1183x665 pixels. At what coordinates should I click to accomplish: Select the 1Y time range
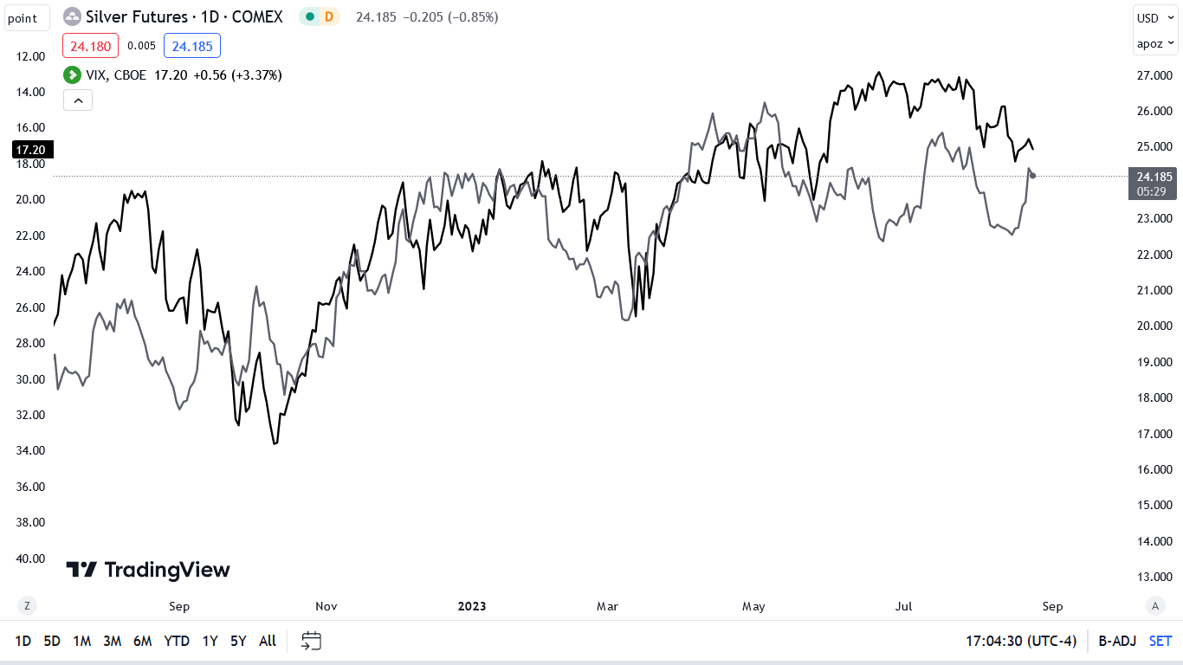210,641
